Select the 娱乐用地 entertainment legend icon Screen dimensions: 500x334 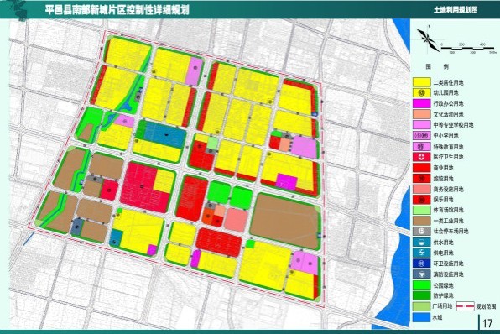pyautogui.click(x=421, y=200)
